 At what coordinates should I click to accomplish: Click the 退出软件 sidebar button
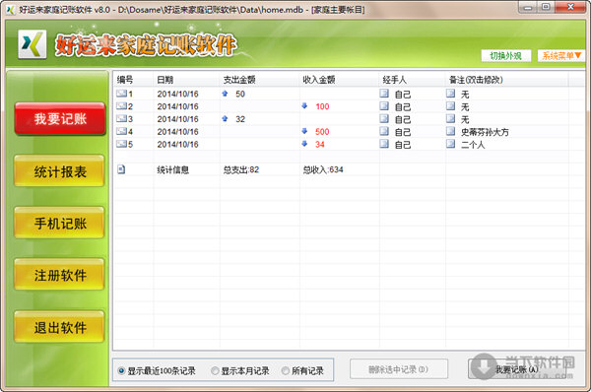click(59, 327)
